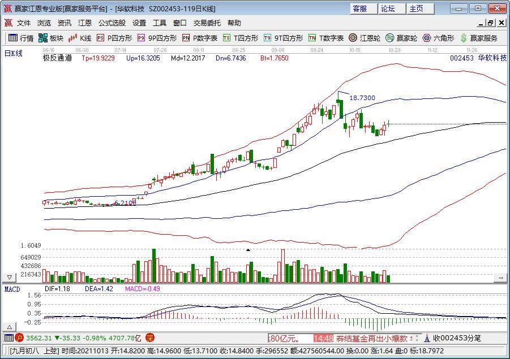Click the 论坛 forum button
The width and height of the screenshot is (510, 359).
(388, 8)
